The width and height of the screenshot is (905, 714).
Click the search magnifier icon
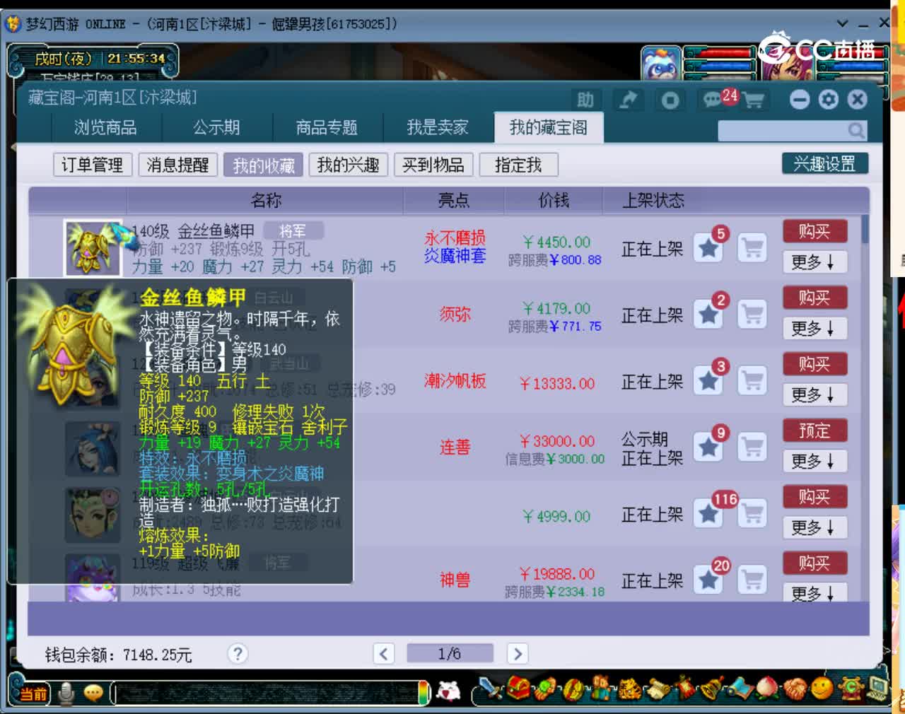point(856,130)
